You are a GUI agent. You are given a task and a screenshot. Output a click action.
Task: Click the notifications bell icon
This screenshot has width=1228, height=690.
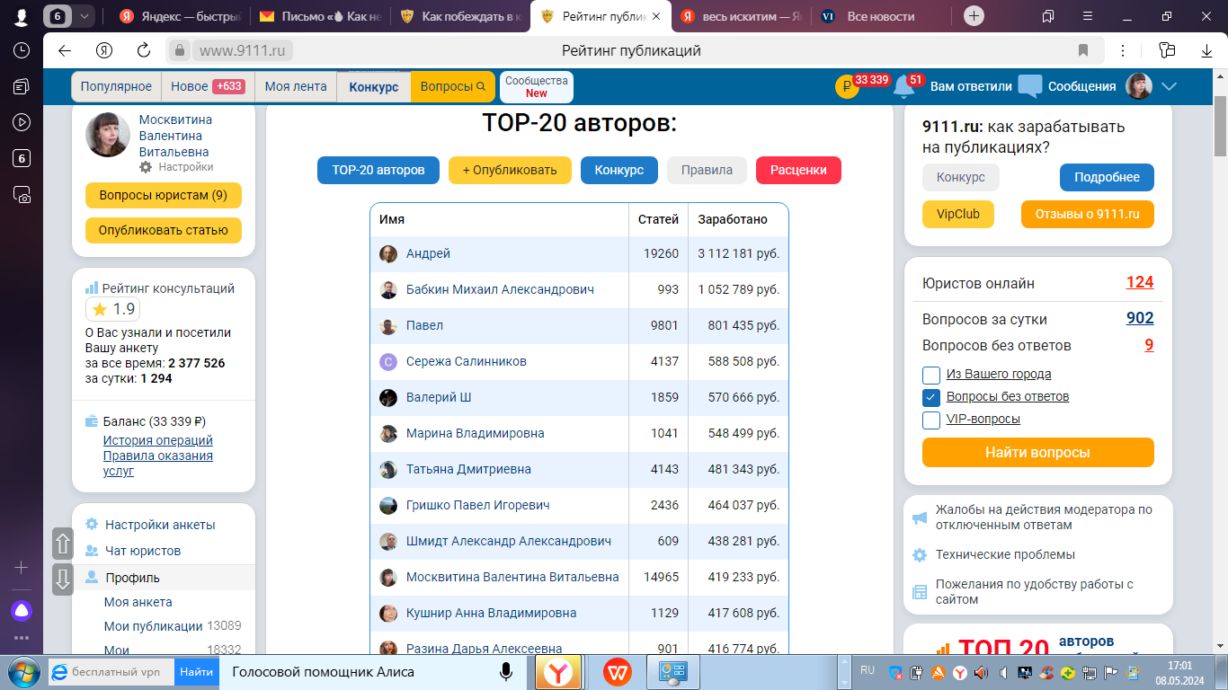903,87
